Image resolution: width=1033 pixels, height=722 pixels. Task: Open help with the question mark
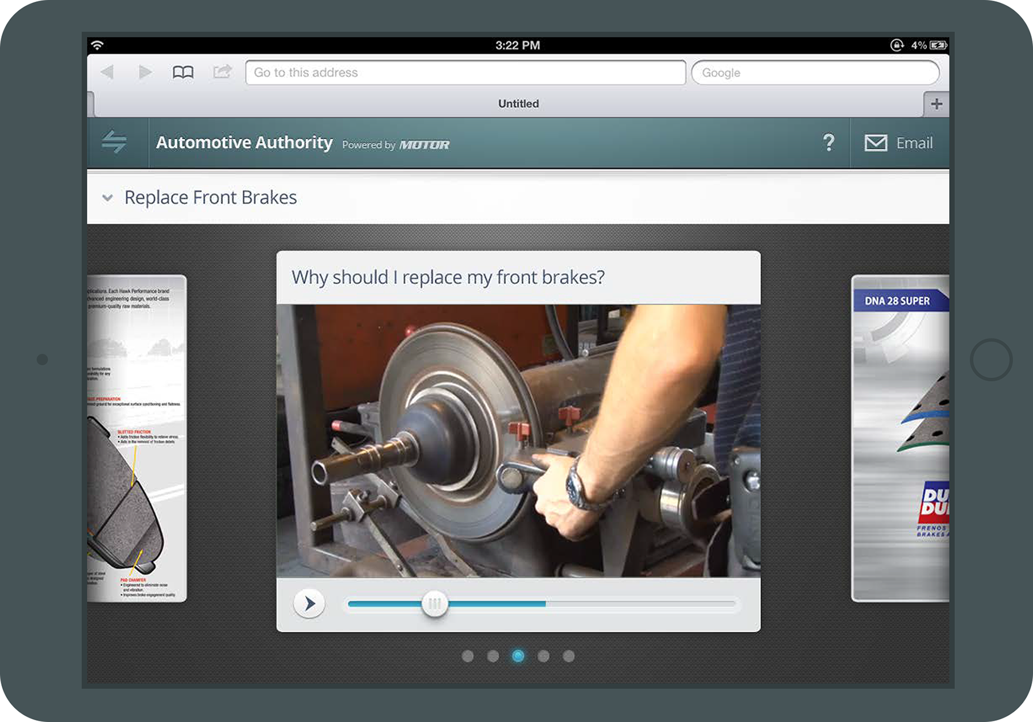[828, 142]
